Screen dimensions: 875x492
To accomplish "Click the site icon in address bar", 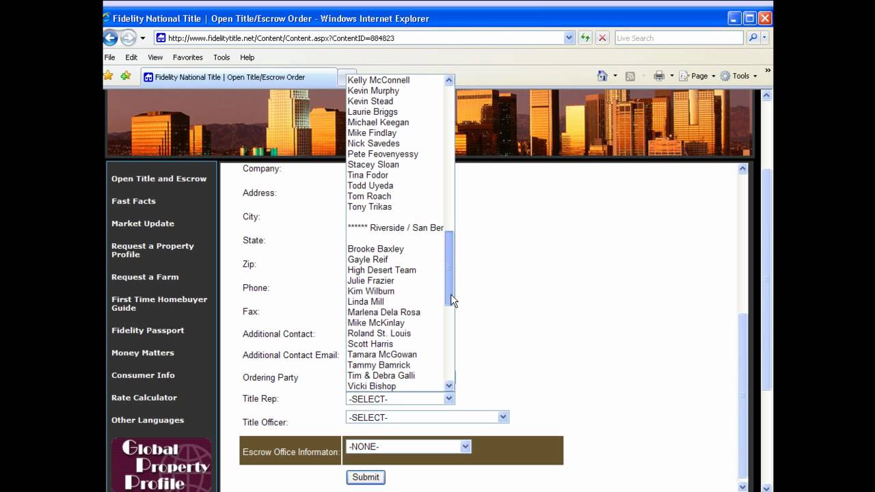I will click(161, 38).
